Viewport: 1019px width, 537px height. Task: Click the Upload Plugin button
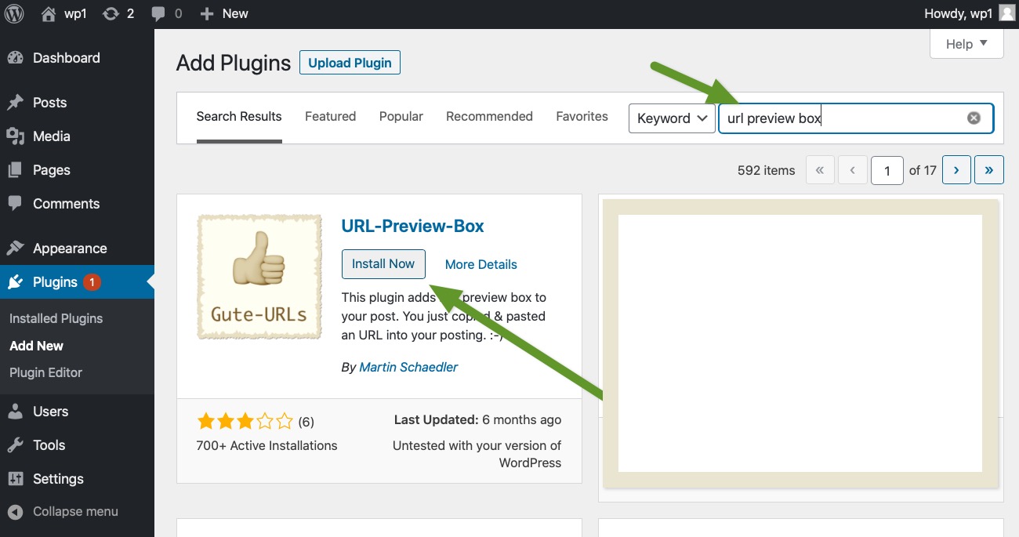[350, 63]
